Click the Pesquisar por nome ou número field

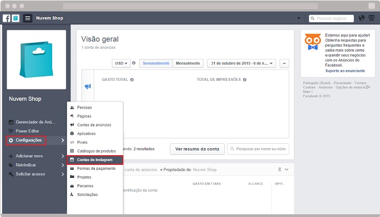(x=258, y=149)
